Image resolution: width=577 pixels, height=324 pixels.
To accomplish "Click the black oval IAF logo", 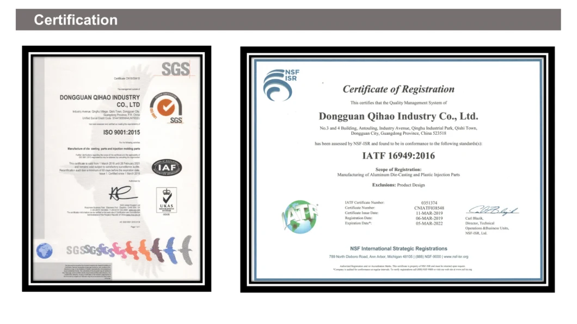I will point(167,168).
